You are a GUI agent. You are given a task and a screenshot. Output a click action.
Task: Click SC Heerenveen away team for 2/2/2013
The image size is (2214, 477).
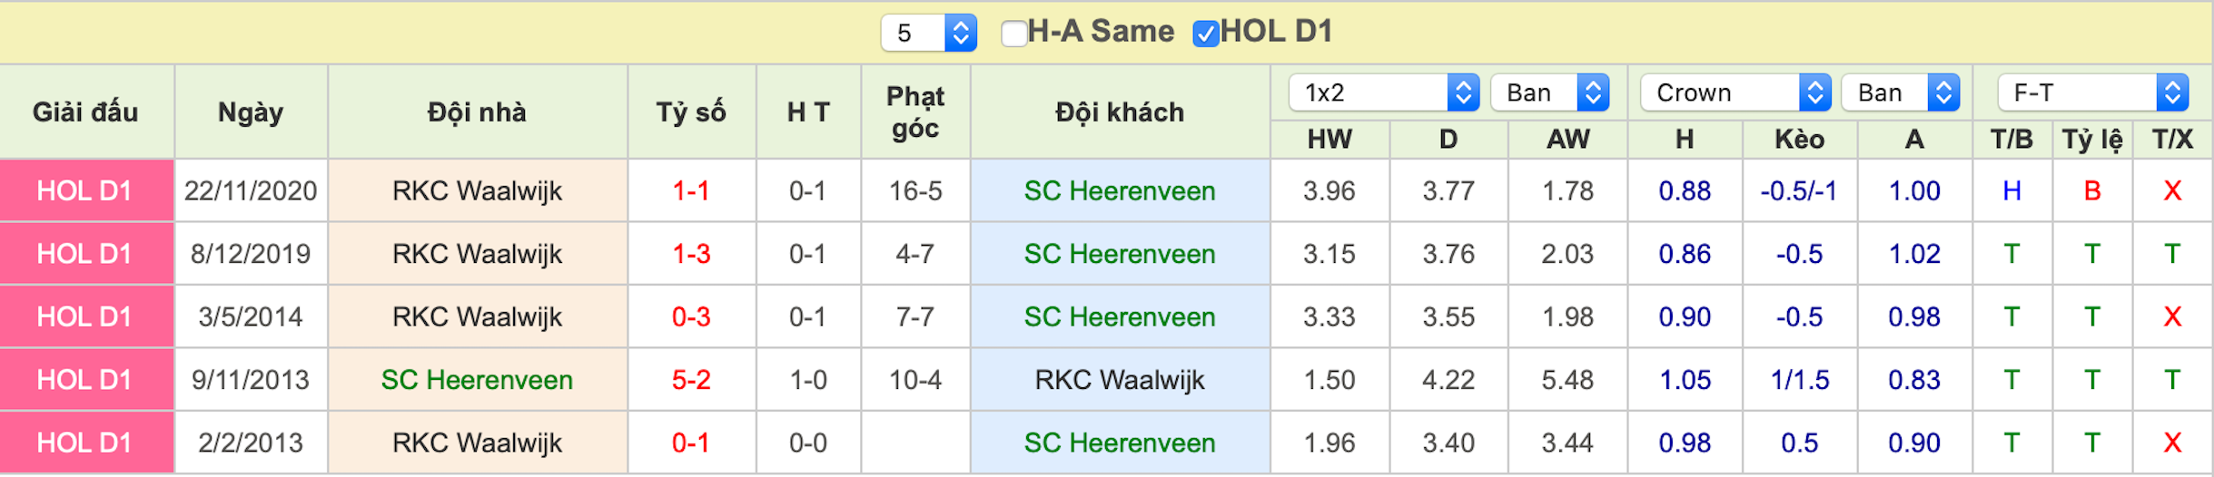[x=1120, y=443]
